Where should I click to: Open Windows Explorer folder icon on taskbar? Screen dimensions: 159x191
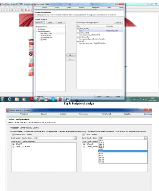click(17, 99)
